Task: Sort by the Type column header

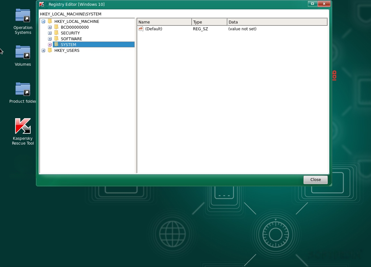Action: pos(209,22)
